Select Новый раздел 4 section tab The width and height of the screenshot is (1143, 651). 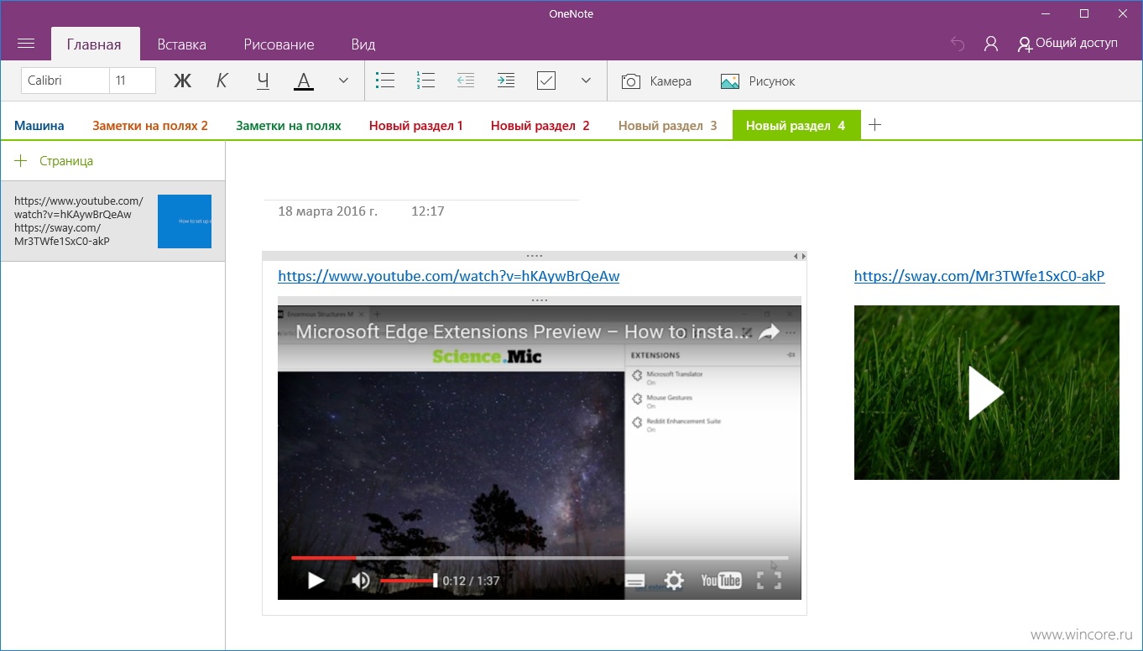796,125
